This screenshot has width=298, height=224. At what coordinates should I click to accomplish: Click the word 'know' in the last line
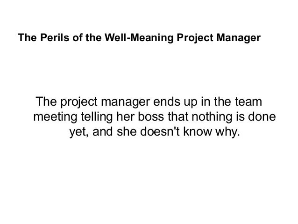pos(198,131)
